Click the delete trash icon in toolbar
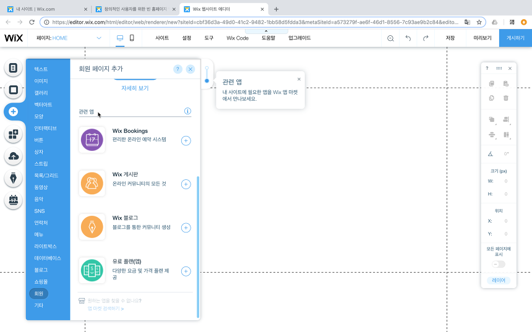532x332 pixels. tap(506, 98)
